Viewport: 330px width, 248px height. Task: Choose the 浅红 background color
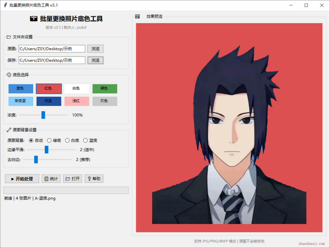click(x=77, y=101)
